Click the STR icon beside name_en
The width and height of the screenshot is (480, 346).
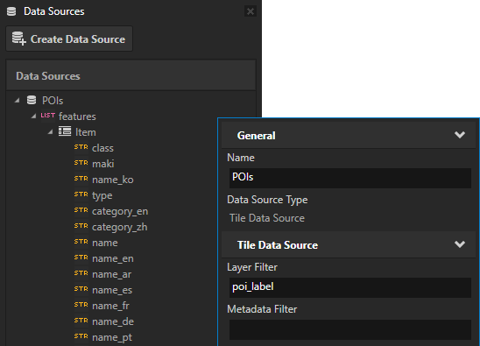tap(81, 258)
